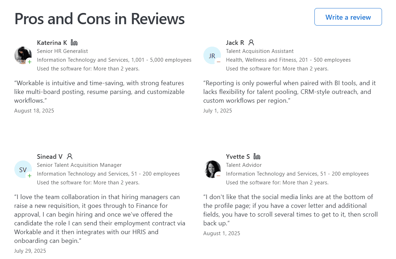Click the JR initials avatar
This screenshot has width=396, height=259.
point(212,56)
